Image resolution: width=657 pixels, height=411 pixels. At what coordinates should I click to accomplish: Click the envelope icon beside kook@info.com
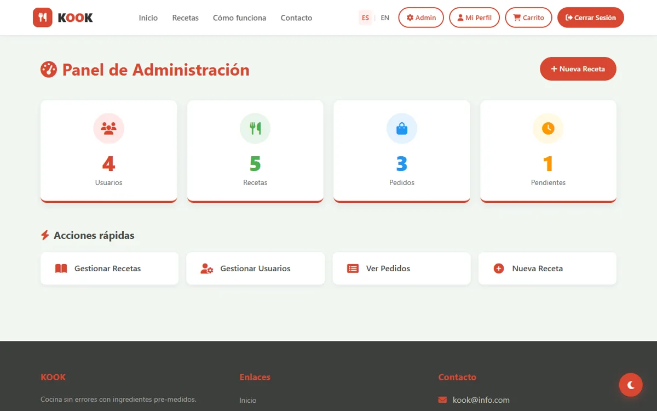pos(443,400)
